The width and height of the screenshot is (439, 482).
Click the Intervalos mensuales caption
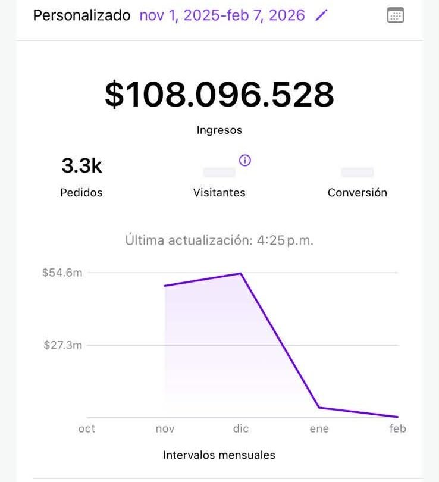pos(219,455)
